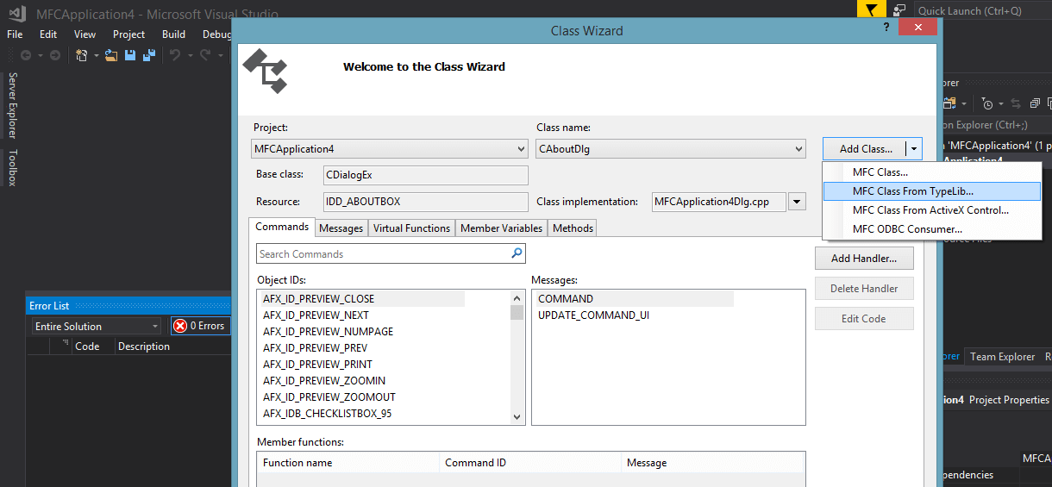Select MFC ODBC Consumer menu entry
1052x487 pixels.
point(907,229)
